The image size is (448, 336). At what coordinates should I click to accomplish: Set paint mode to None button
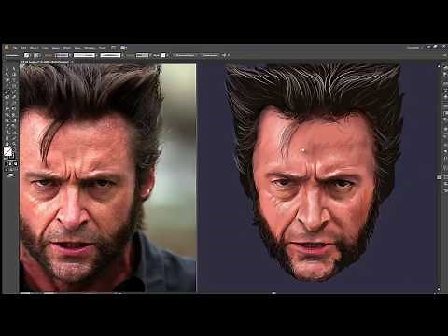[x=15, y=163]
